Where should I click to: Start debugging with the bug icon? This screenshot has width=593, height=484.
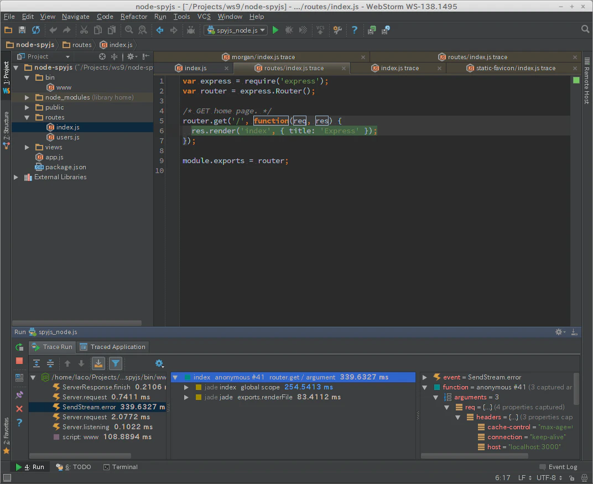point(289,30)
